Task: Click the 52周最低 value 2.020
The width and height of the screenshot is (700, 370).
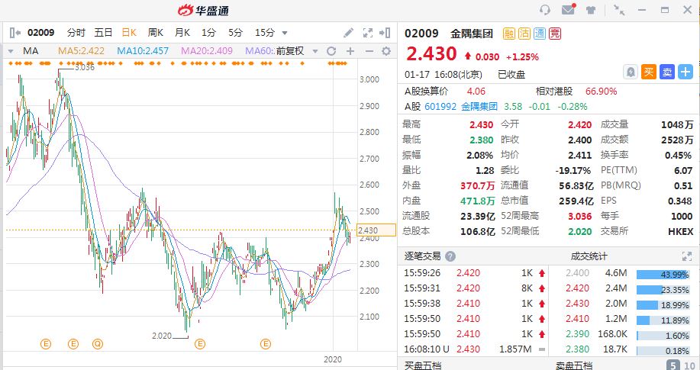Action: click(580, 232)
